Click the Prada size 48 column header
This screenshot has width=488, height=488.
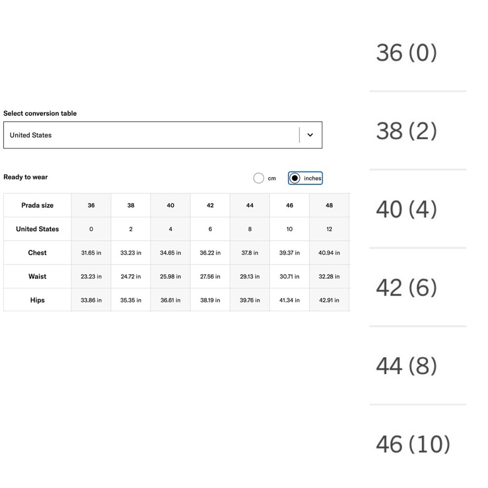(x=329, y=205)
